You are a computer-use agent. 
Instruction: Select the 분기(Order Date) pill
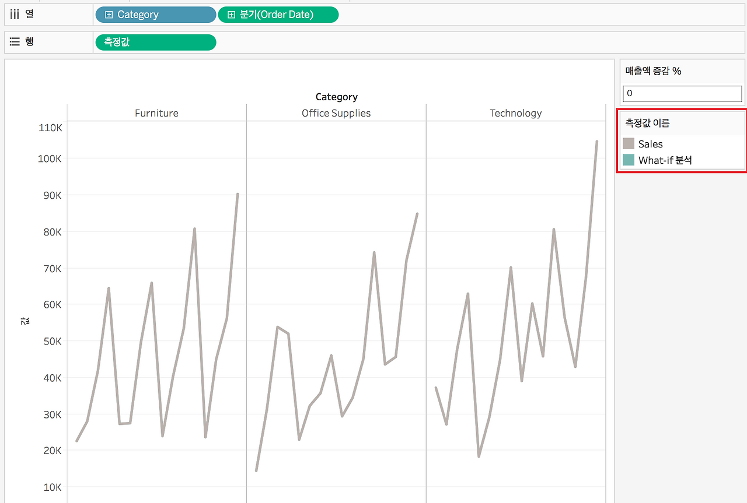pyautogui.click(x=278, y=15)
